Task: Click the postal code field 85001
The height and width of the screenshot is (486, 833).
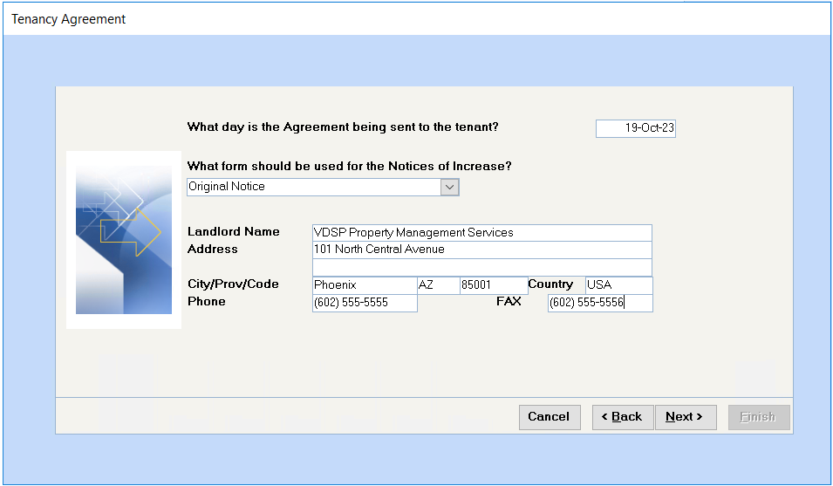Action: pos(493,285)
